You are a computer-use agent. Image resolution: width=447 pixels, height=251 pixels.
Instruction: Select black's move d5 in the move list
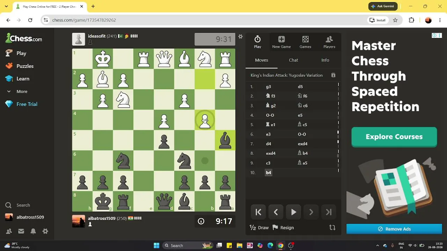click(x=300, y=87)
